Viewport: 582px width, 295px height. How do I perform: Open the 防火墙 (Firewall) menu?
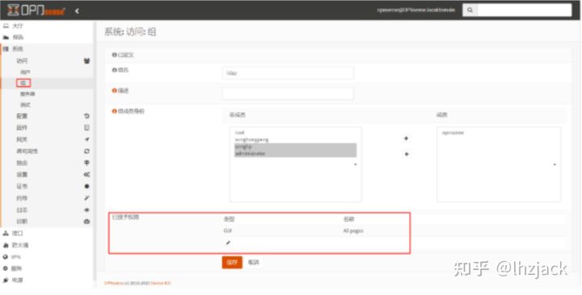[20, 245]
